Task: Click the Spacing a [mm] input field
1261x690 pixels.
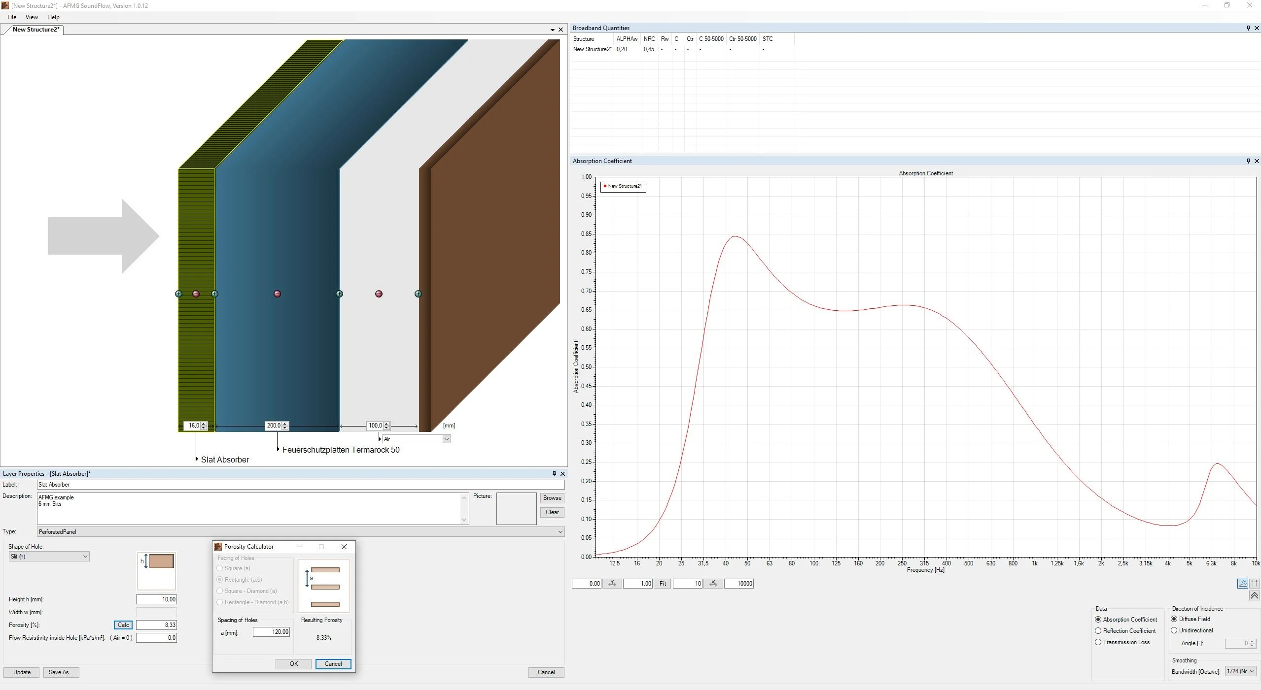Action: pos(272,632)
